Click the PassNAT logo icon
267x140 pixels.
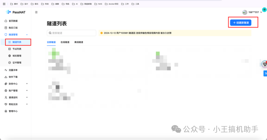pos(8,12)
